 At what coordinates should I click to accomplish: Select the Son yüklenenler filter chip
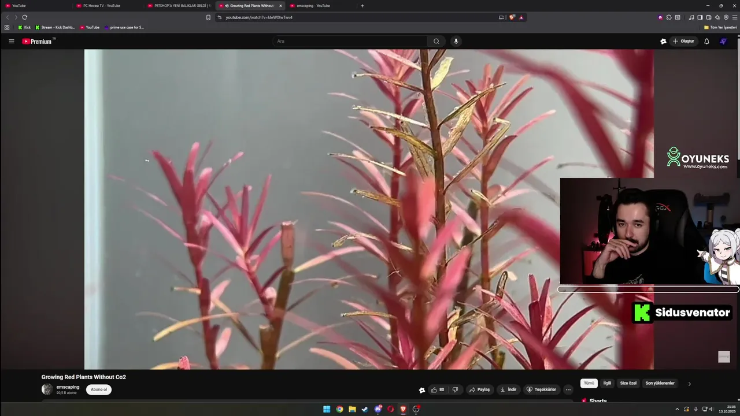click(x=660, y=383)
